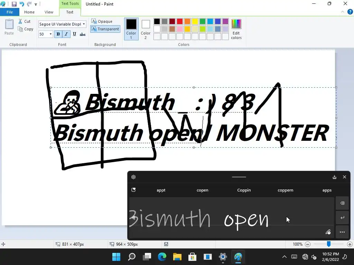Screen dimensions: 354x265
Task: Undo the last action
Action: (22, 4)
